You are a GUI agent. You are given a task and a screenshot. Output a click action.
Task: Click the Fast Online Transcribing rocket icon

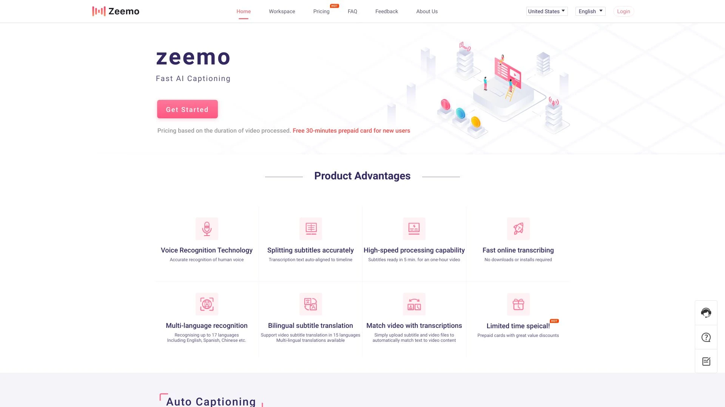coord(517,228)
